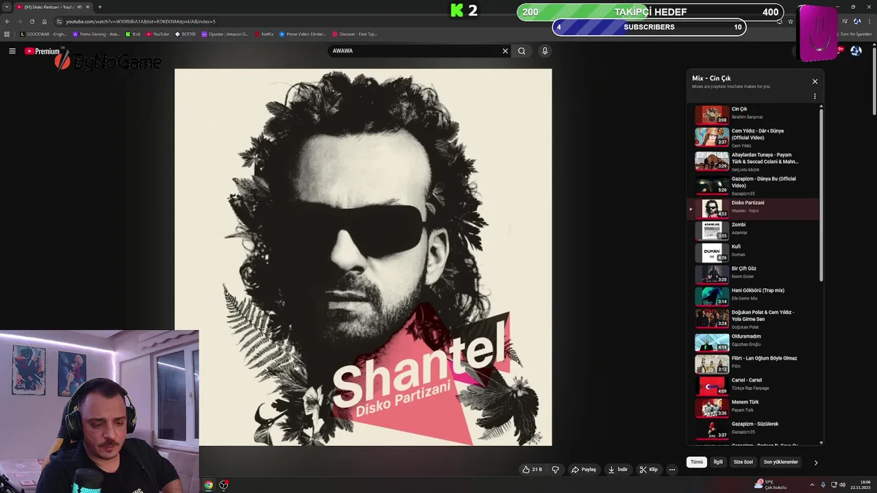
Task: Open Prime Video bookmark
Action: point(303,34)
